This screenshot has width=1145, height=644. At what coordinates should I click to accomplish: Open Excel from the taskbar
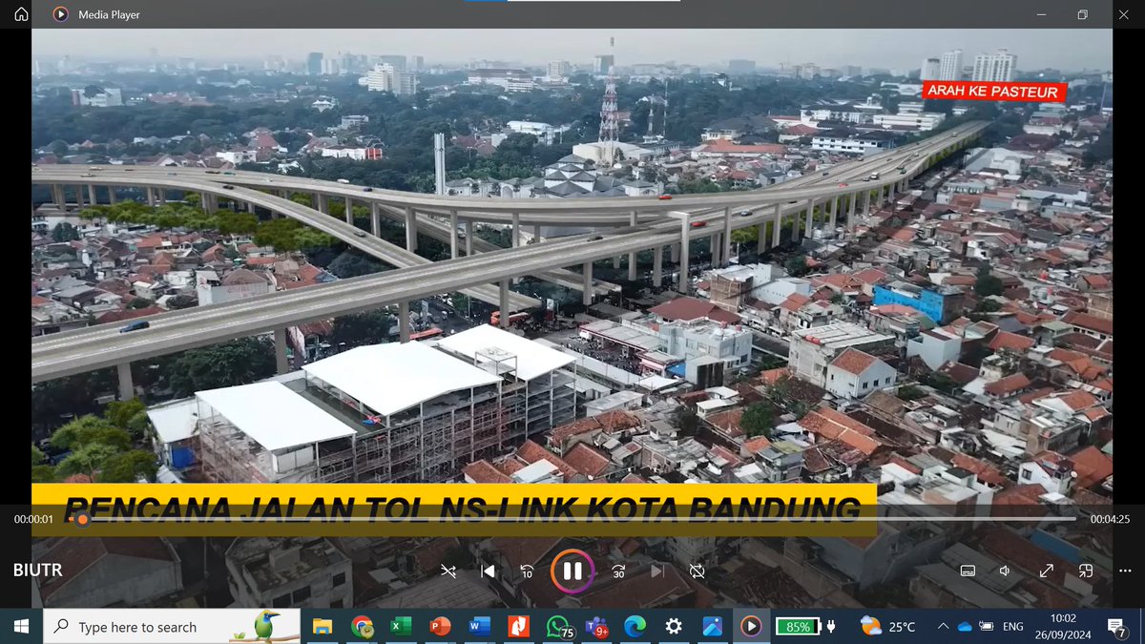click(x=401, y=627)
